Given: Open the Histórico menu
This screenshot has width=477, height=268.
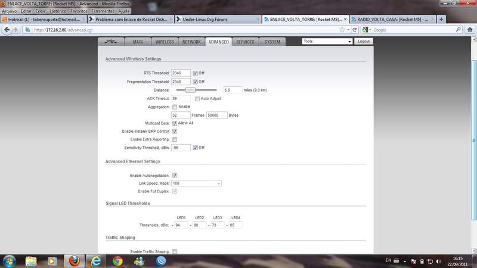Looking at the screenshot, I should [58, 11].
